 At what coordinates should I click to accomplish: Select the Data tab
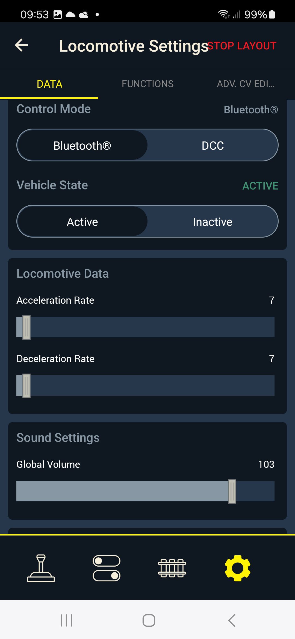click(x=49, y=84)
